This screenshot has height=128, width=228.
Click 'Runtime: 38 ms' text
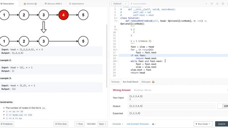[x=142, y=90]
